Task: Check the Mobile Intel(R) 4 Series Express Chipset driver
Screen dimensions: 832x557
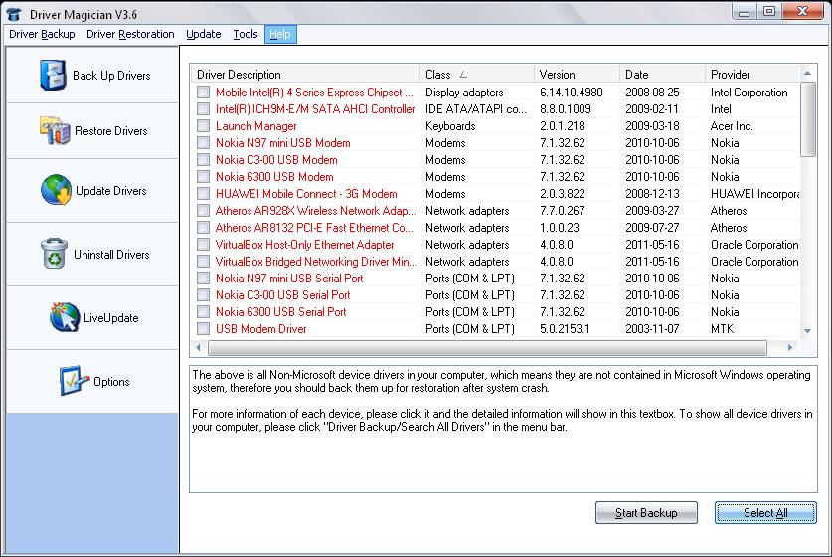Action: (203, 93)
